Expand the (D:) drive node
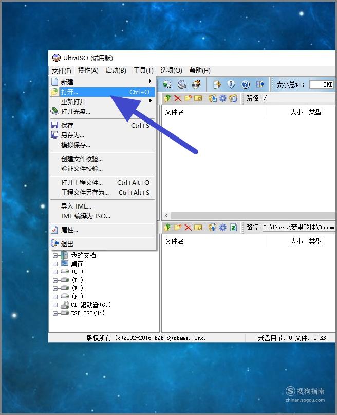337x415 pixels. pos(55,280)
